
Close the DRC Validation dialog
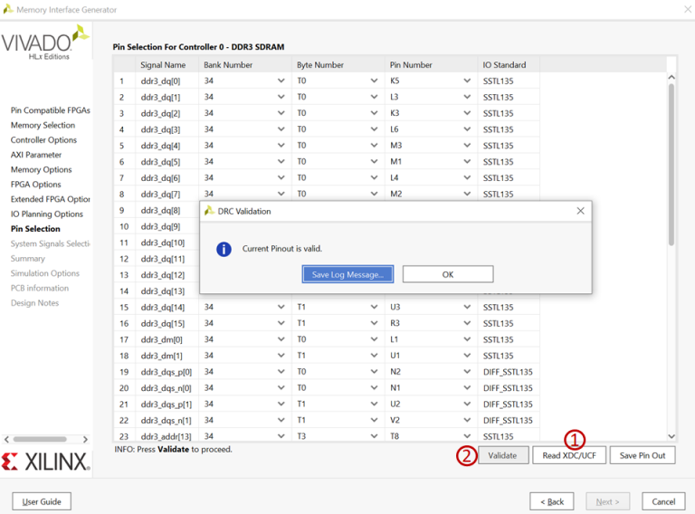click(x=580, y=211)
